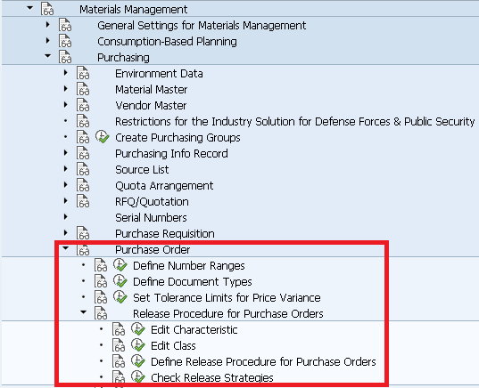This screenshot has height=388, width=479.
Task: Execute activity icon for Edit Characteristic
Action: tap(138, 329)
